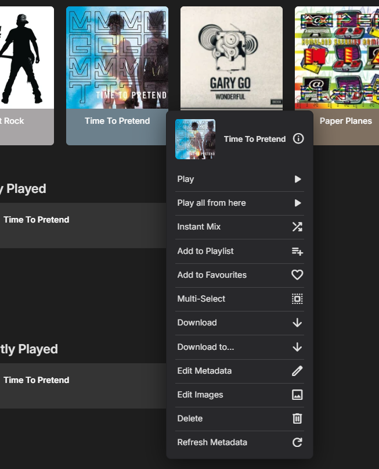Click the play triangle icon next to Play

(298, 179)
